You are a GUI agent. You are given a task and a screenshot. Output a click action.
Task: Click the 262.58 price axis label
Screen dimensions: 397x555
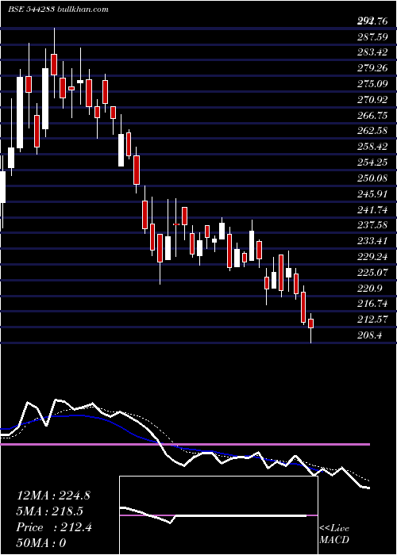coord(372,131)
